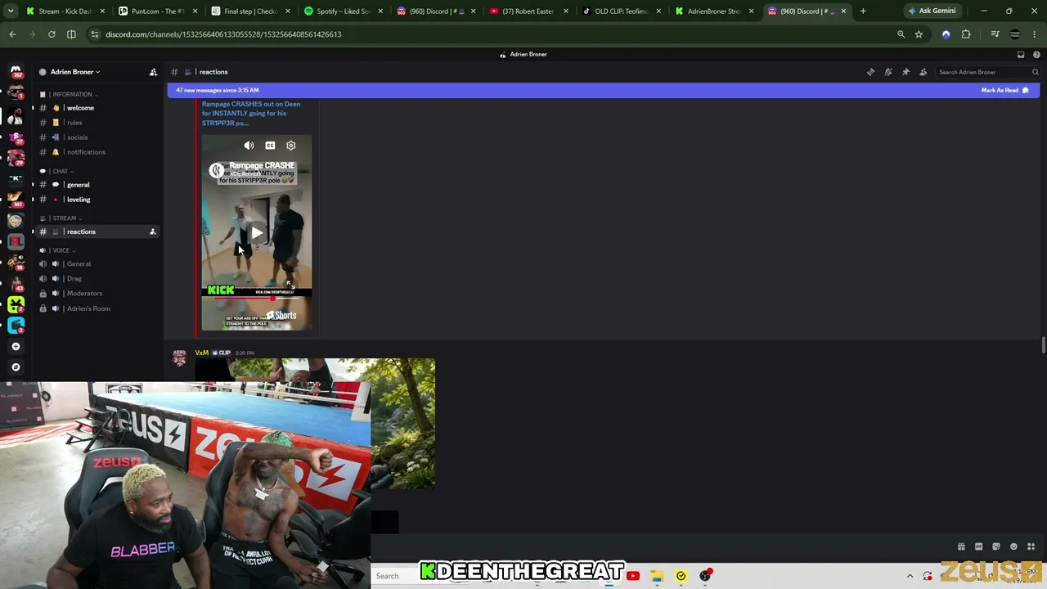1047x589 pixels.
Task: Open the Adrien Broner server dropdown menu
Action: (75, 72)
